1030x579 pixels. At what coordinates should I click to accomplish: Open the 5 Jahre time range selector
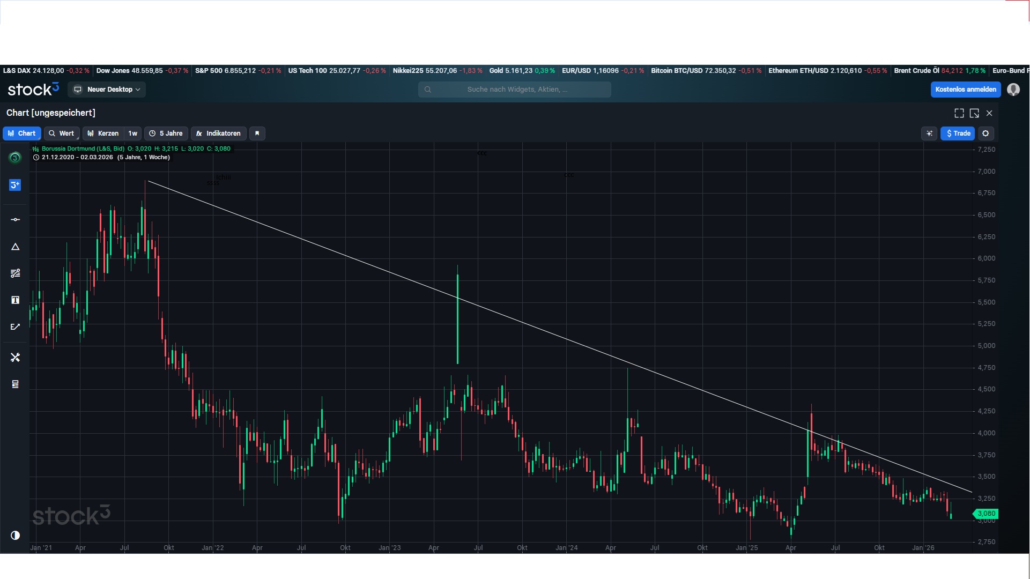tap(166, 133)
